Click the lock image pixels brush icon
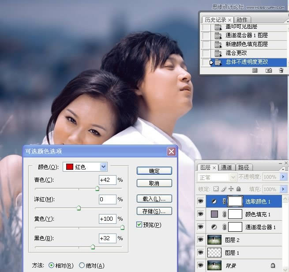Viewport: 289px width, 272px height. click(x=223, y=189)
